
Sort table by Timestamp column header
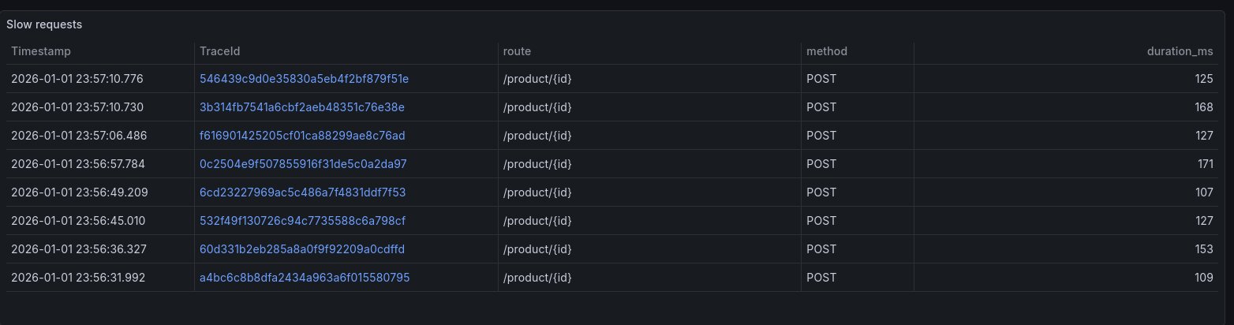(x=41, y=51)
